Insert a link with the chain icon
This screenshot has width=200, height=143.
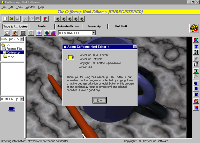tap(196, 59)
